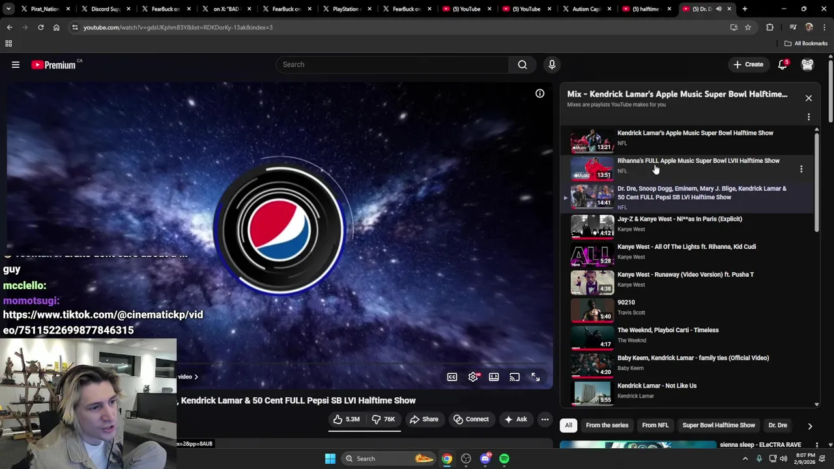
Task: Open options for sienna sleep ELeCTRA RAVE
Action: (817, 446)
